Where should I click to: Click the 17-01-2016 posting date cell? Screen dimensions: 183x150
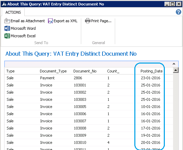(150, 128)
